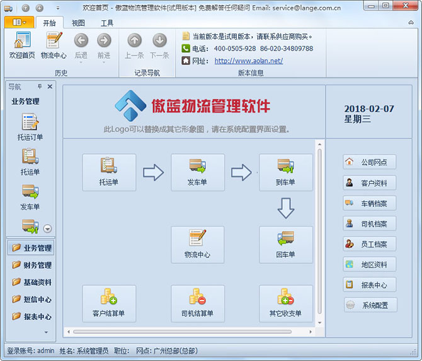
Task: Toggle the navigation panel pin
Action: 40,86
